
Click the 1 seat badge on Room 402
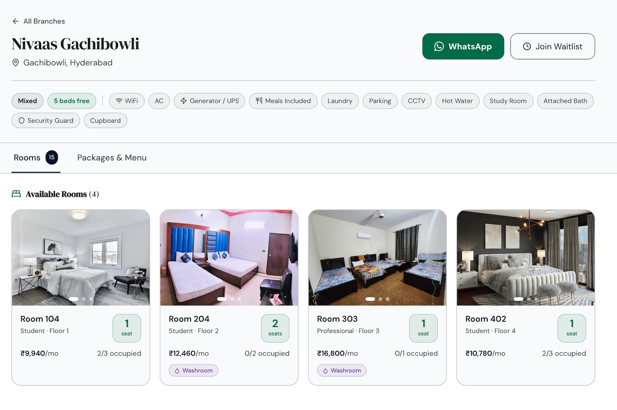(572, 328)
